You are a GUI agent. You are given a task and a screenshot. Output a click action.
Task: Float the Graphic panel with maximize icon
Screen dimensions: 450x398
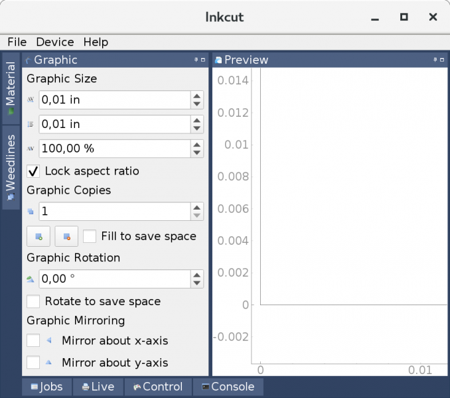click(x=203, y=60)
